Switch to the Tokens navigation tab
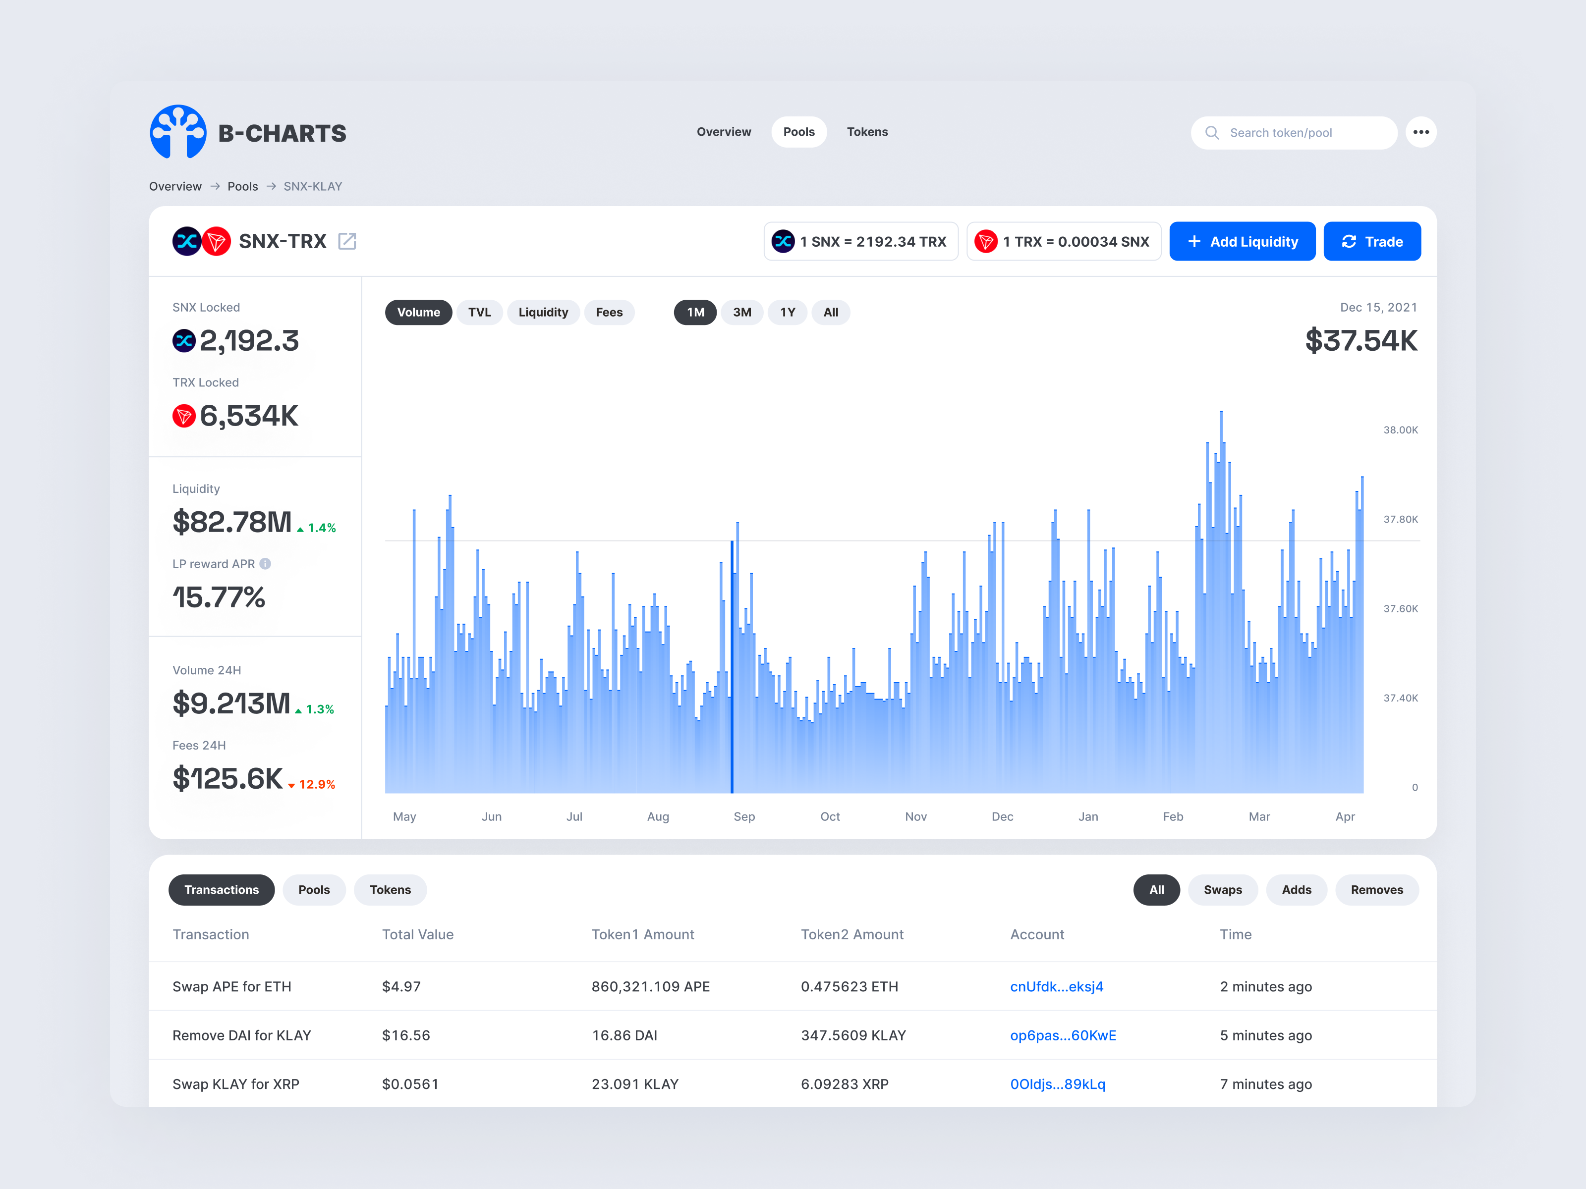 coord(867,132)
